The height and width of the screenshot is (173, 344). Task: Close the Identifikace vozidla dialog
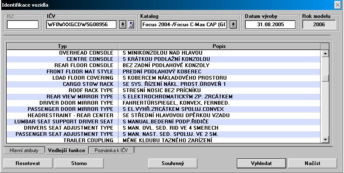(x=337, y=5)
